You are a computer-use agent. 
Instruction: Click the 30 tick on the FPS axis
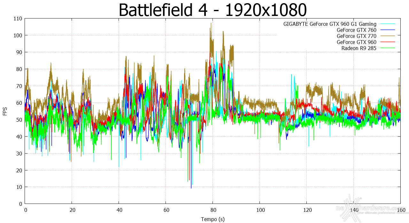point(19,154)
